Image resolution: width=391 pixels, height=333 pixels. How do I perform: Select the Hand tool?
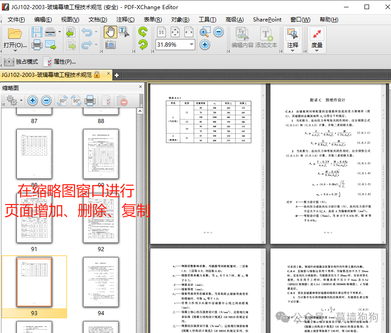110,32
